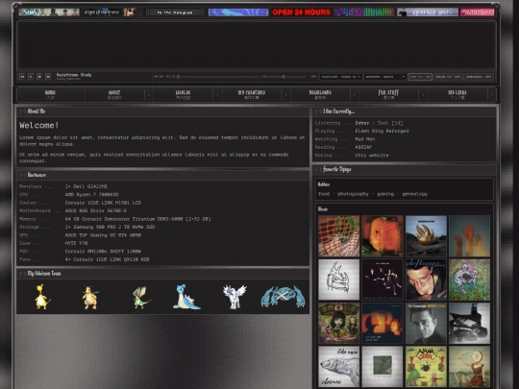This screenshot has width=519, height=389.
Task: Expand the arrow beside About nav item
Action: [149, 95]
